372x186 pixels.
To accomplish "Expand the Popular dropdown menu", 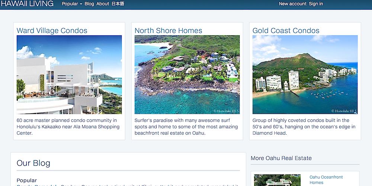I will [72, 4].
